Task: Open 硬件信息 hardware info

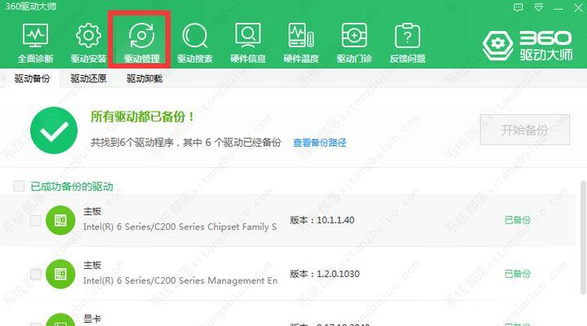Action: tap(248, 43)
